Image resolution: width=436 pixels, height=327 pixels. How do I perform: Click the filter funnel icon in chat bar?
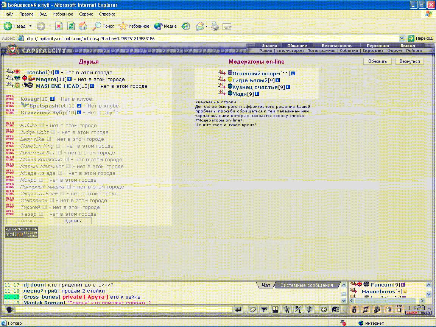pos(264,310)
